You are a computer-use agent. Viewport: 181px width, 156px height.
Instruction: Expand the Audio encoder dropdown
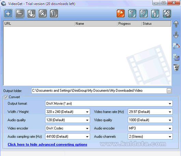point(150,128)
